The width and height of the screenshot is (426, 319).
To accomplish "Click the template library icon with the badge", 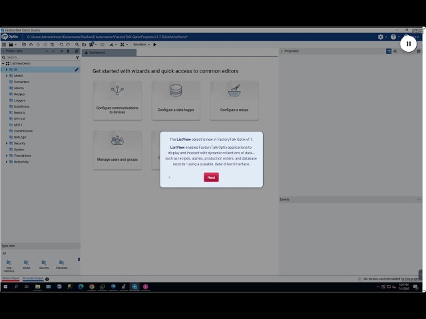I will point(92,45).
